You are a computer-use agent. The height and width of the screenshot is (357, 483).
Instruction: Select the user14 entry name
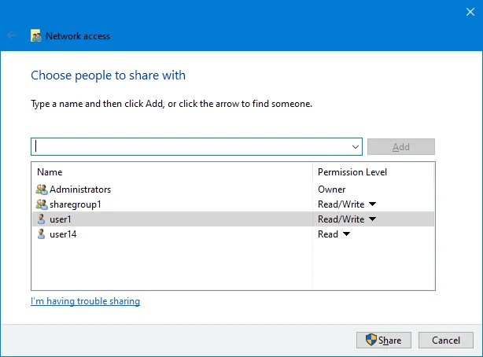pyautogui.click(x=63, y=234)
